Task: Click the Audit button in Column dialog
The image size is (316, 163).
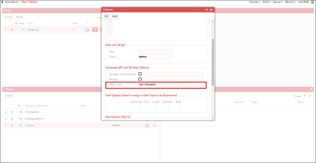Action: [x=115, y=16]
